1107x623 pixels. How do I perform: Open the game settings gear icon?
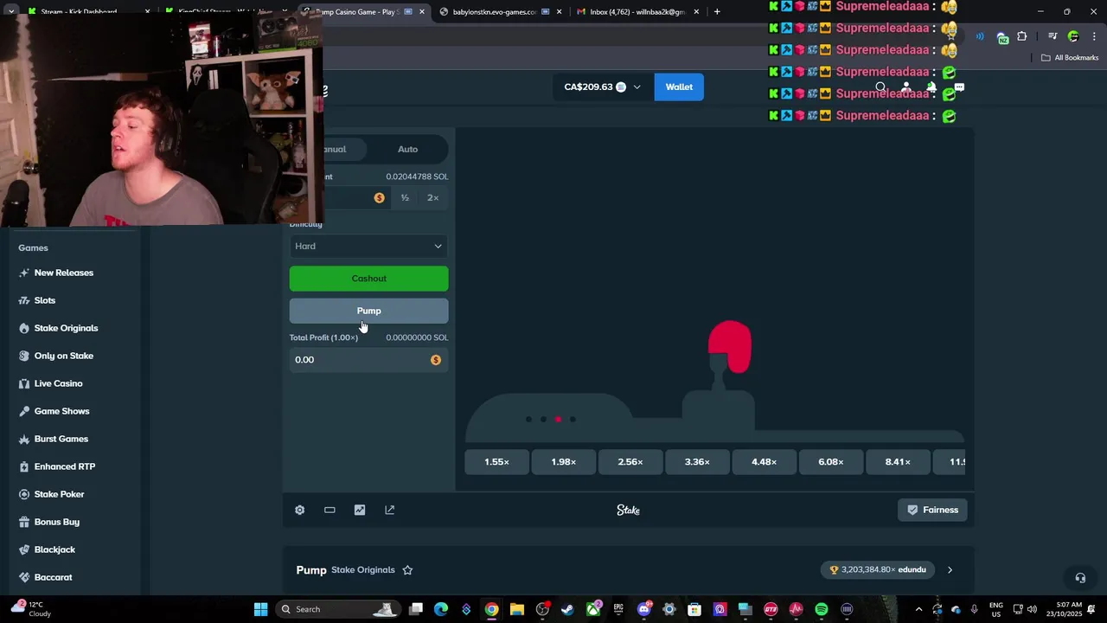pos(300,510)
